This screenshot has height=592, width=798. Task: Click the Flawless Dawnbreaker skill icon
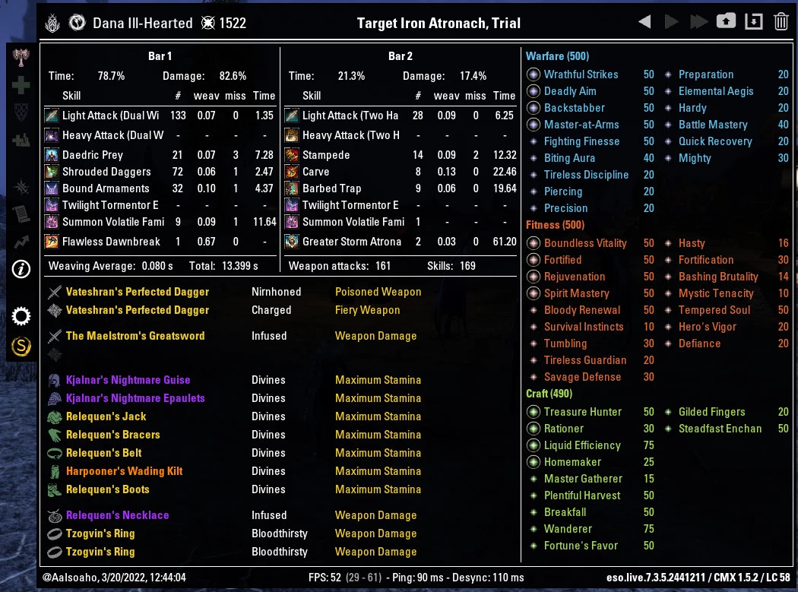coord(52,241)
